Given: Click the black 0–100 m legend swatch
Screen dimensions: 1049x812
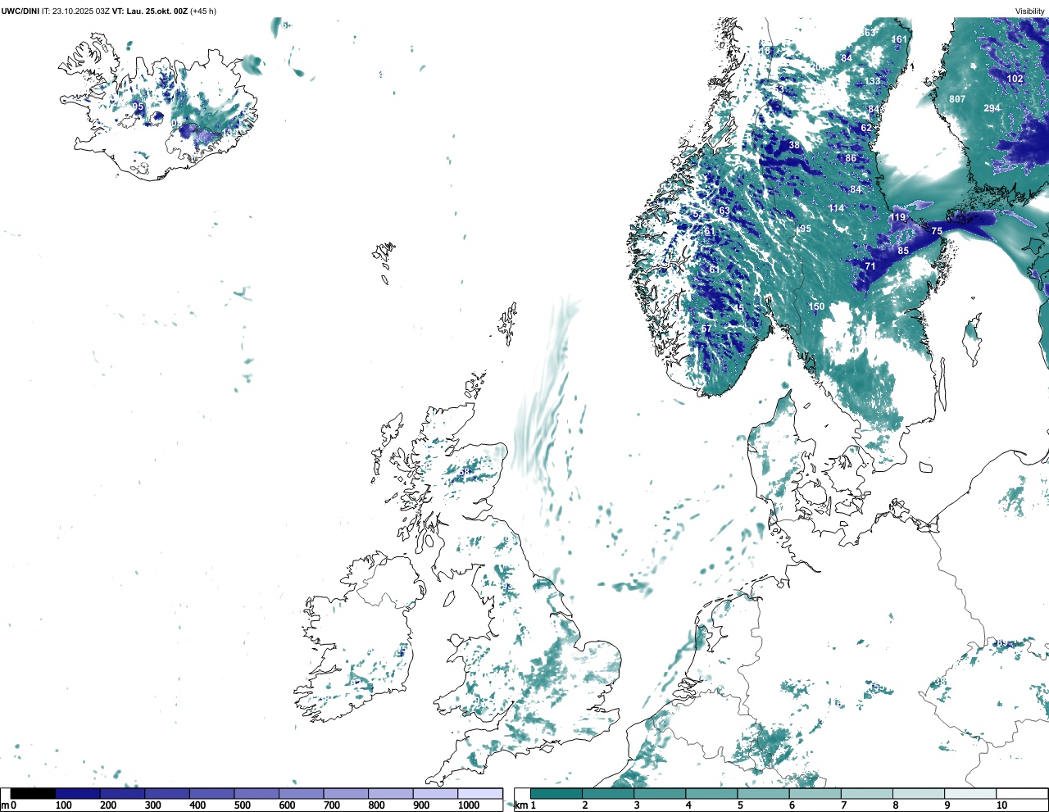Looking at the screenshot, I should click(x=33, y=793).
